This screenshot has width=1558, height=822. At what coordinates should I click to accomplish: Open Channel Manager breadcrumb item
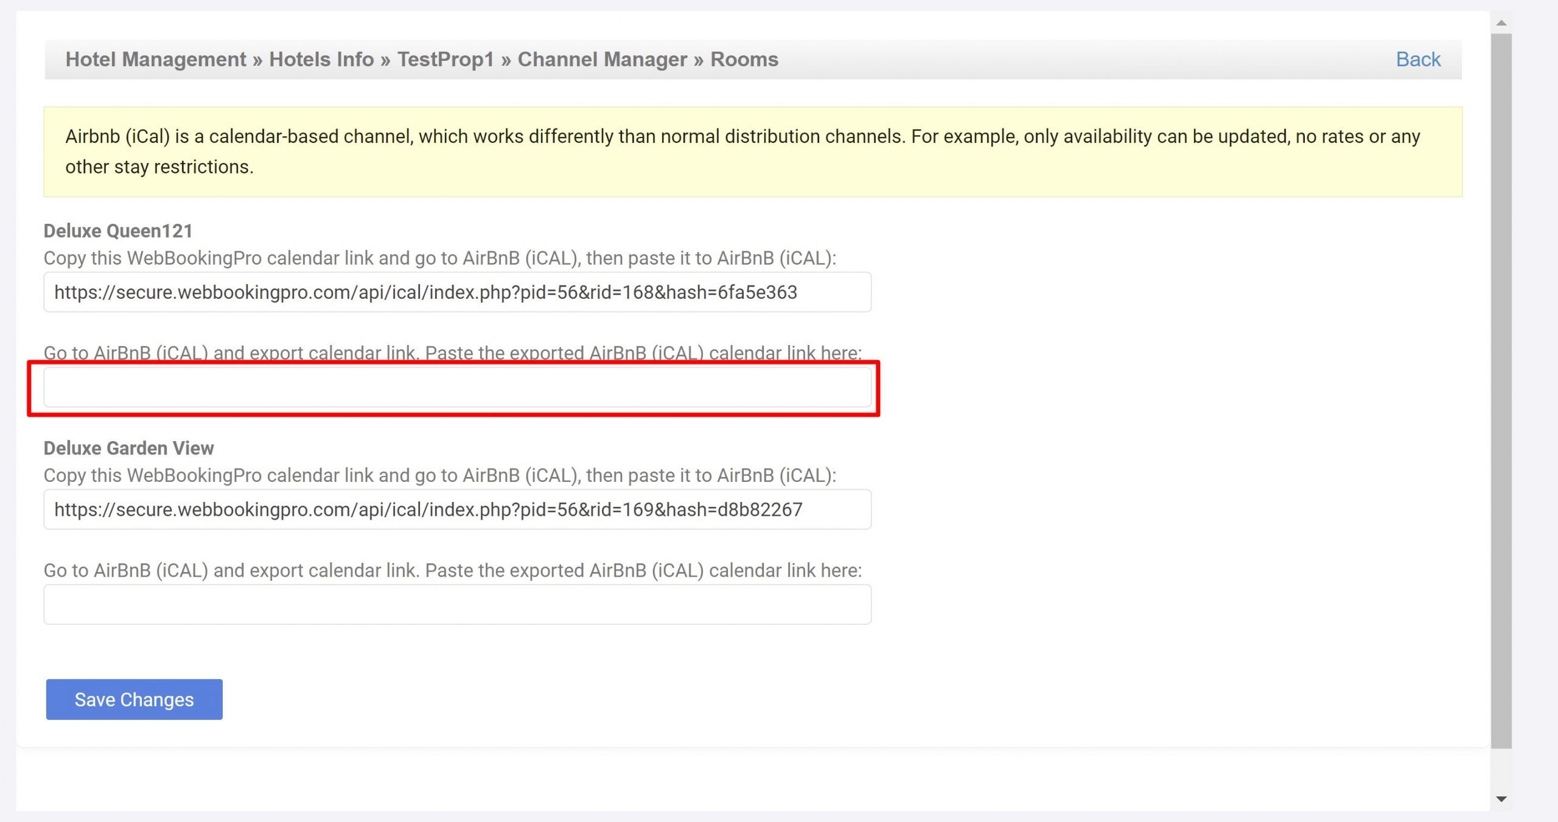point(602,60)
